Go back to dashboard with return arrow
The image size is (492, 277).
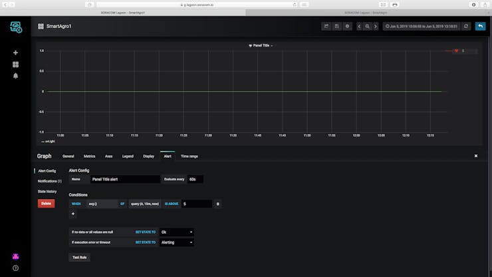pyautogui.click(x=481, y=27)
